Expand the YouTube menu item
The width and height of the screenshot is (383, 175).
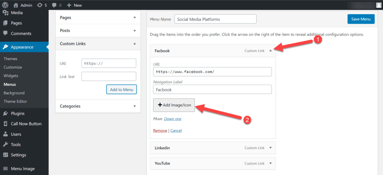coord(270,163)
